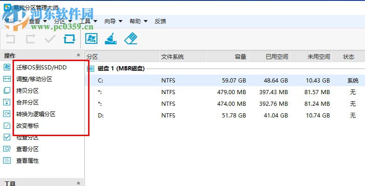This screenshot has height=186, width=365.
Task: Click icon beside 调整/移动分区
Action: coord(7,79)
